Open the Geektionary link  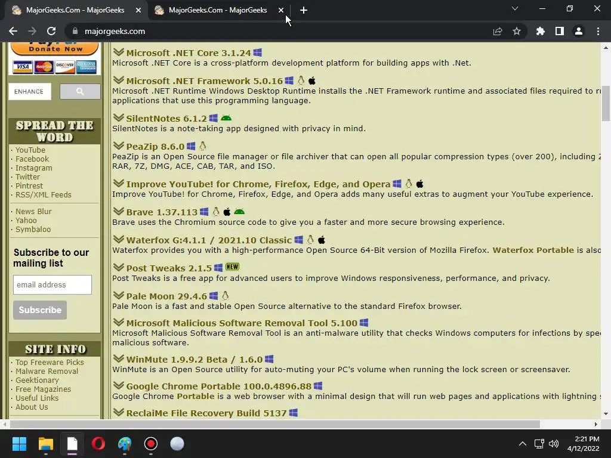[37, 380]
